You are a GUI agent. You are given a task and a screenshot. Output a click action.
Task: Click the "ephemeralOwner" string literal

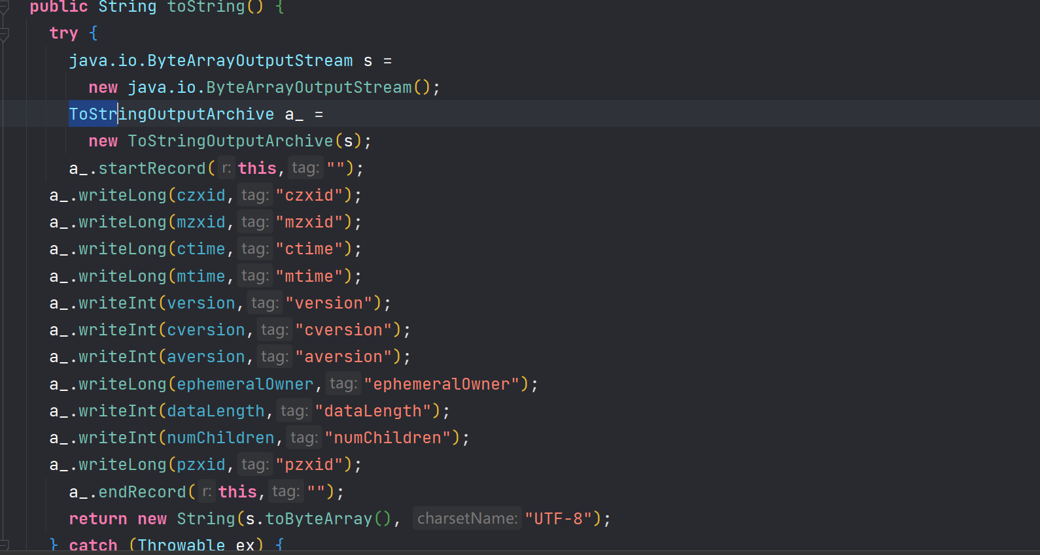point(442,384)
